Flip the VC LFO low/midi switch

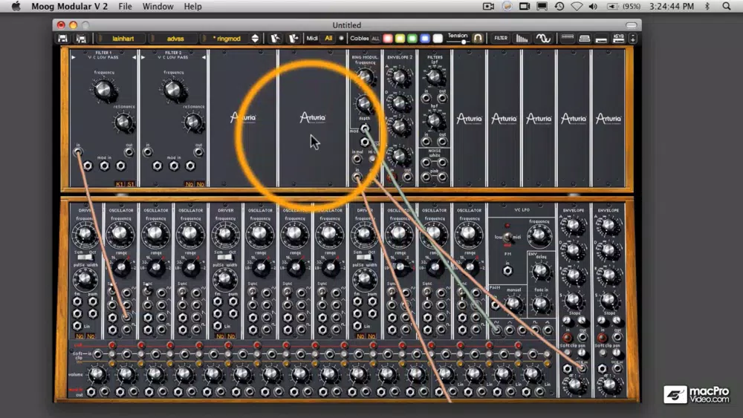[x=507, y=237]
